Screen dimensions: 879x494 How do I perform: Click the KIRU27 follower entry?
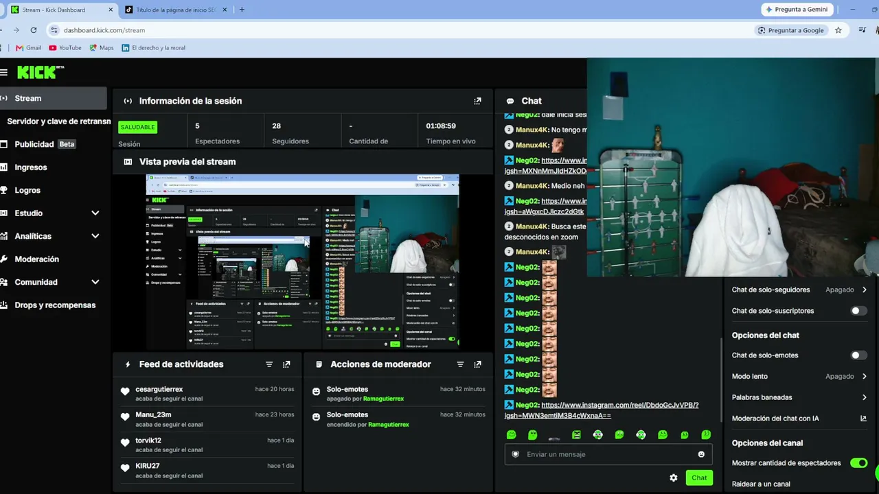click(209, 471)
